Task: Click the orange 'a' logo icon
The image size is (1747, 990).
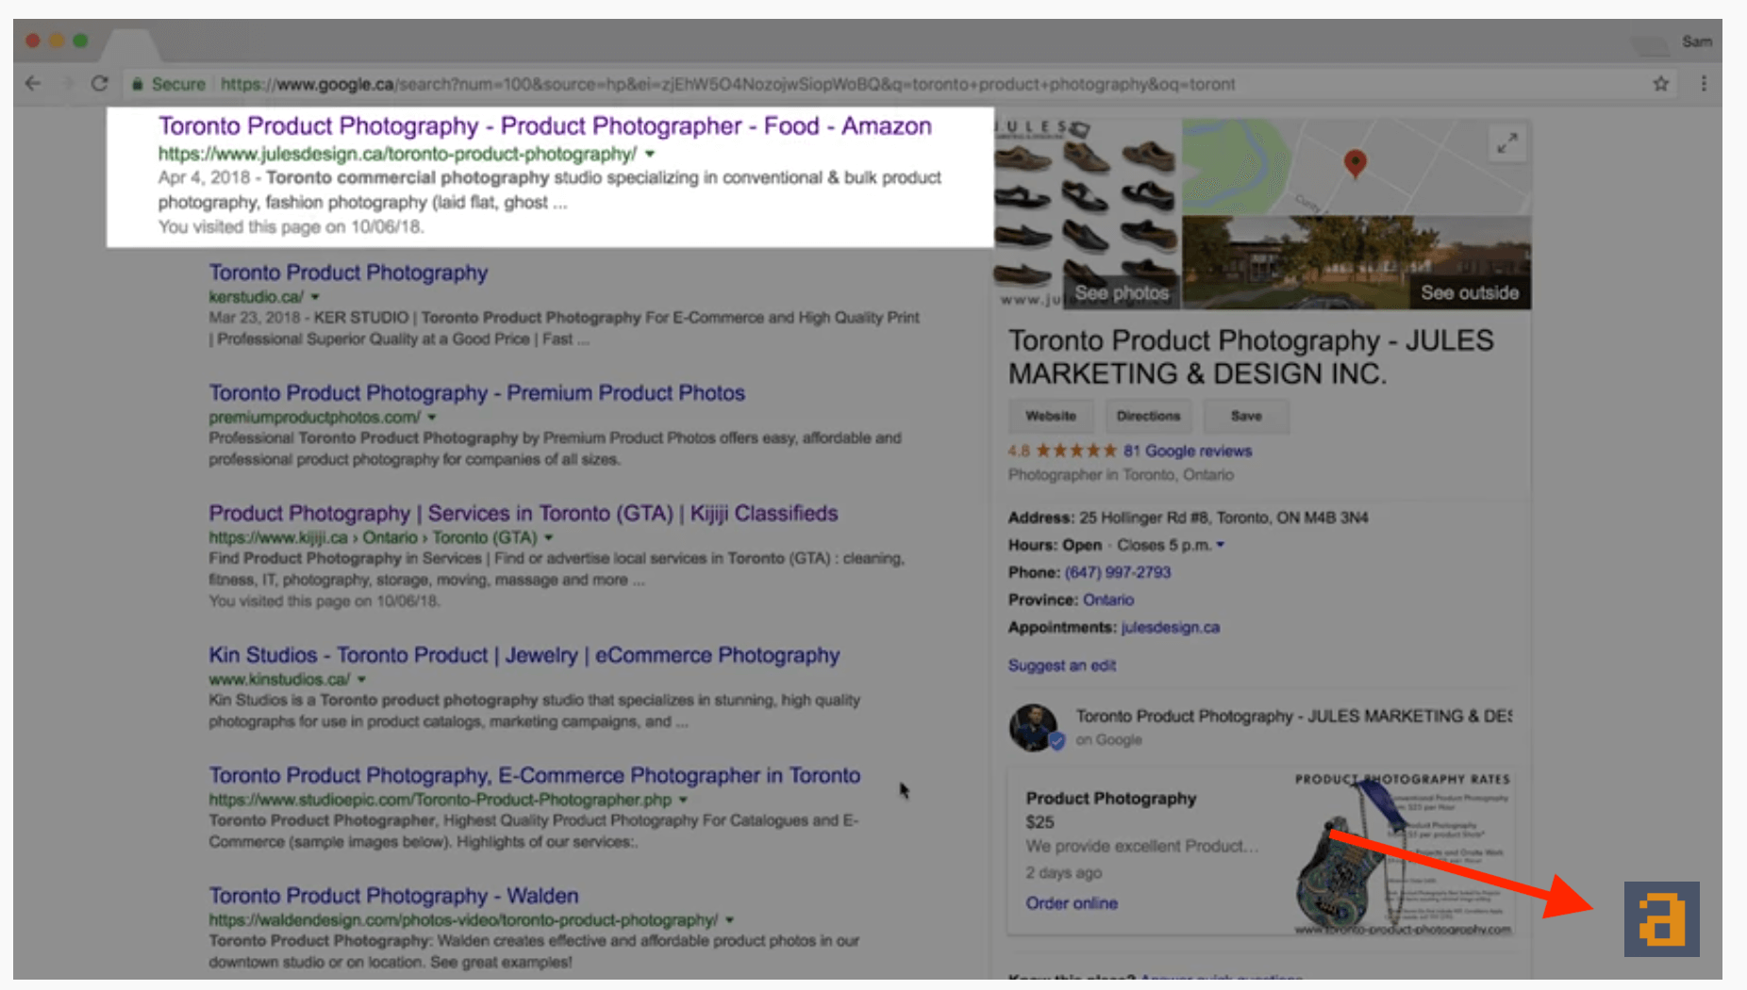Action: 1661,919
